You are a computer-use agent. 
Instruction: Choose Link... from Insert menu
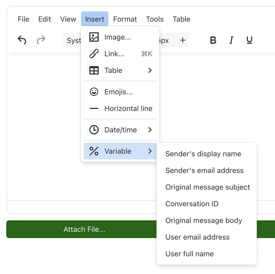(x=120, y=54)
